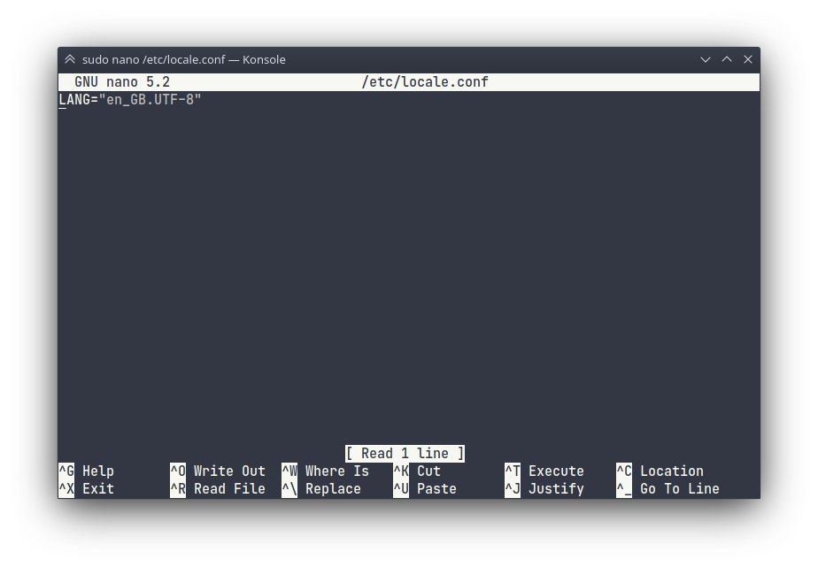Maximize the Konsole window
This screenshot has height=567, width=818.
point(727,59)
